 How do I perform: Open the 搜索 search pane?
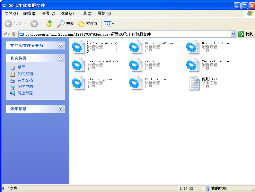[x=66, y=24]
